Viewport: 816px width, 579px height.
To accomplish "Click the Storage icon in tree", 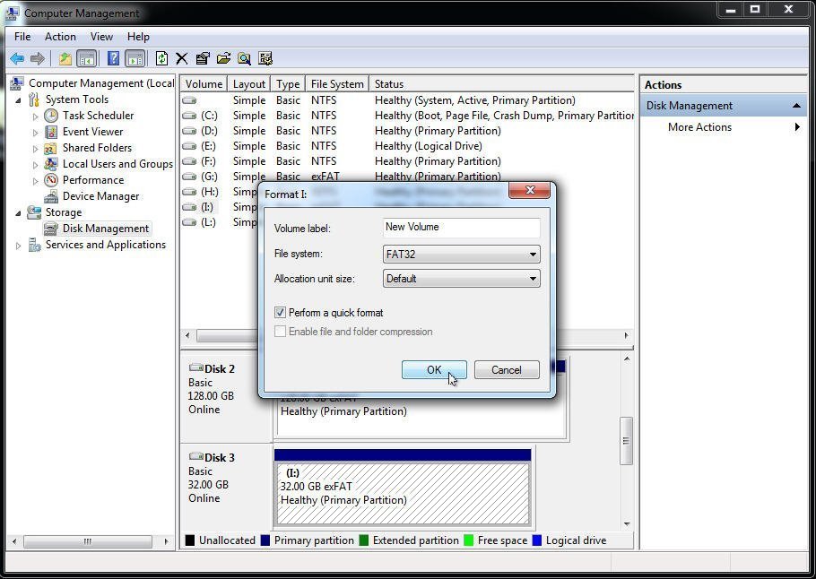I will point(34,212).
